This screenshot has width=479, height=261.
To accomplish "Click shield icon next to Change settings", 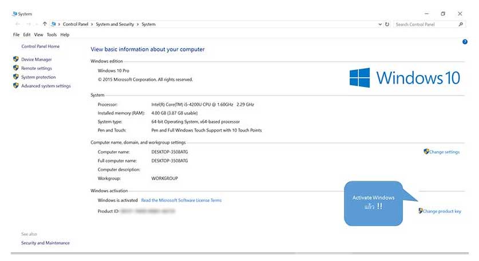I will pos(426,151).
